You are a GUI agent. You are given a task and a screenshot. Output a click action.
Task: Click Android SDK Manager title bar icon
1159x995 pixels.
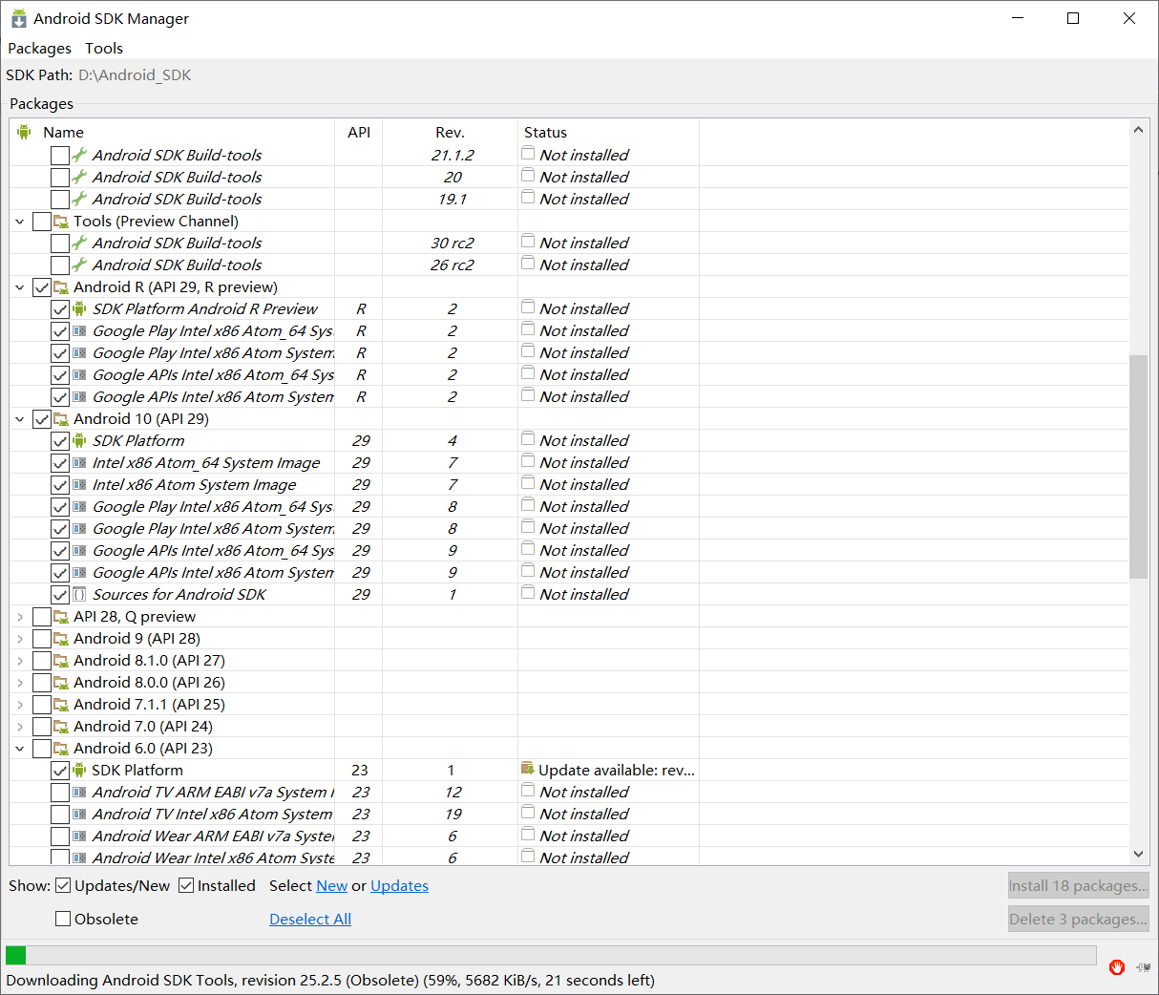pos(18,18)
